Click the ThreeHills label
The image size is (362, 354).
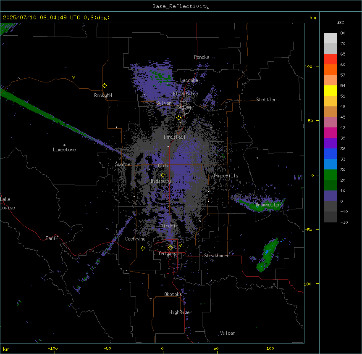click(x=226, y=176)
